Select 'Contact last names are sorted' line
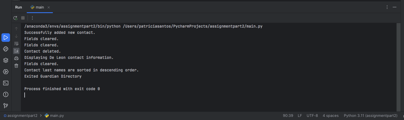Image resolution: width=404 pixels, height=120 pixels. pos(82,70)
